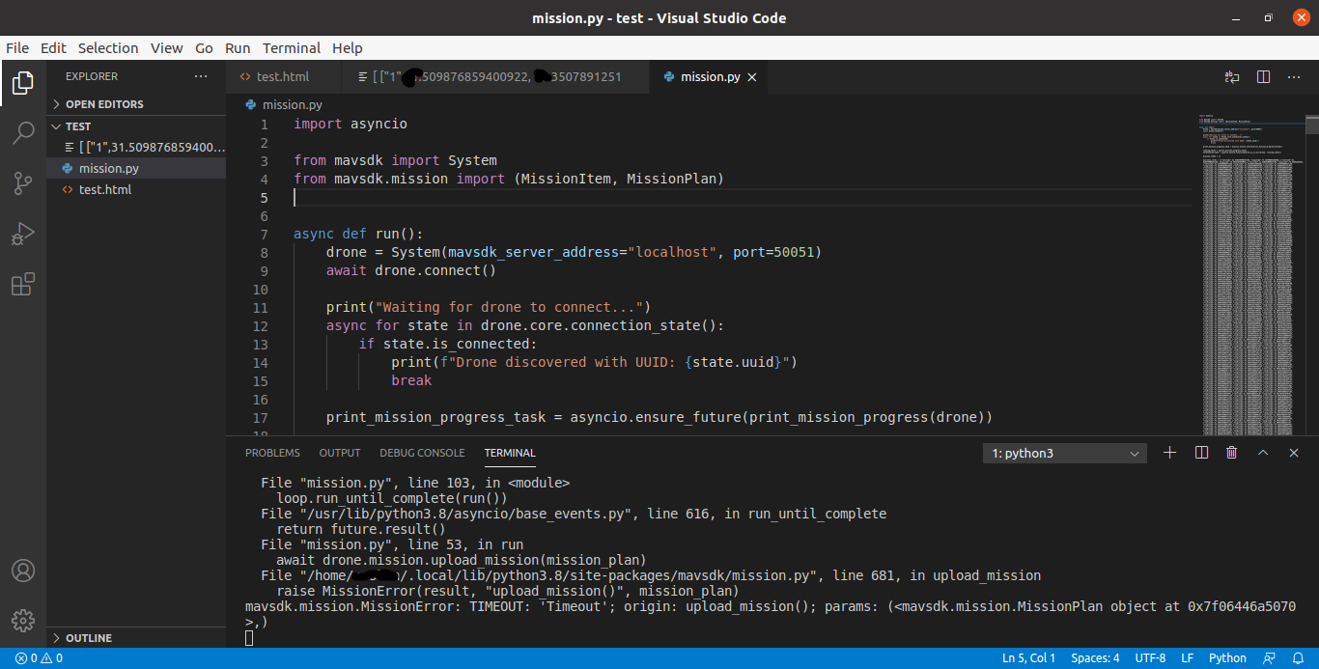Image resolution: width=1319 pixels, height=669 pixels.
Task: Open the View menu
Action: [x=166, y=48]
